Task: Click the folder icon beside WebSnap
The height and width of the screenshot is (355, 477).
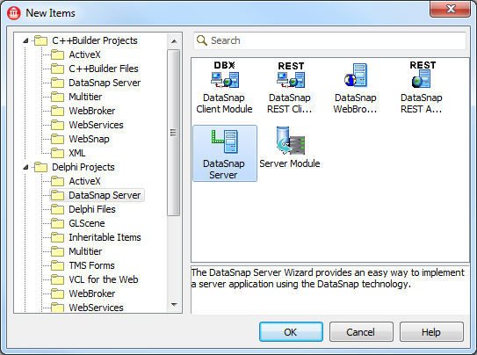Action: 57,139
